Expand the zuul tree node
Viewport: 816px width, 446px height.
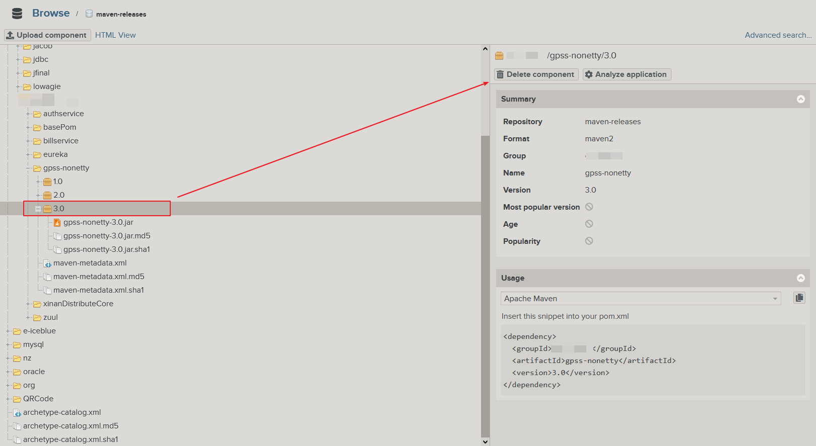28,317
